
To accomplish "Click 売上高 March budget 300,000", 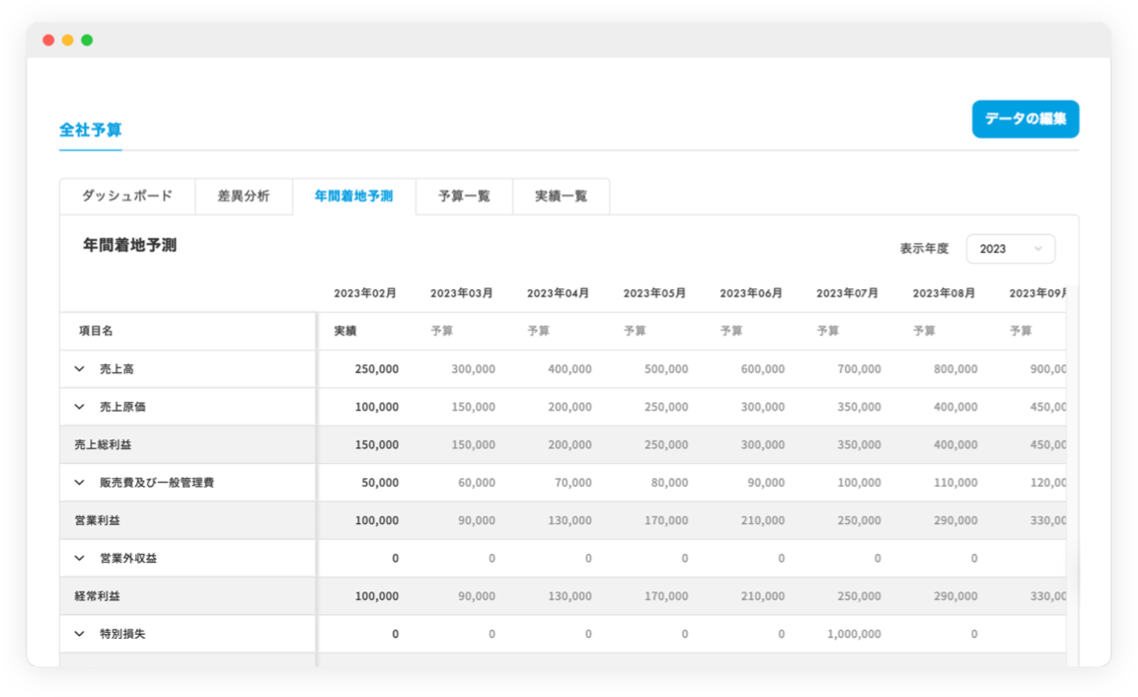I will coord(473,369).
